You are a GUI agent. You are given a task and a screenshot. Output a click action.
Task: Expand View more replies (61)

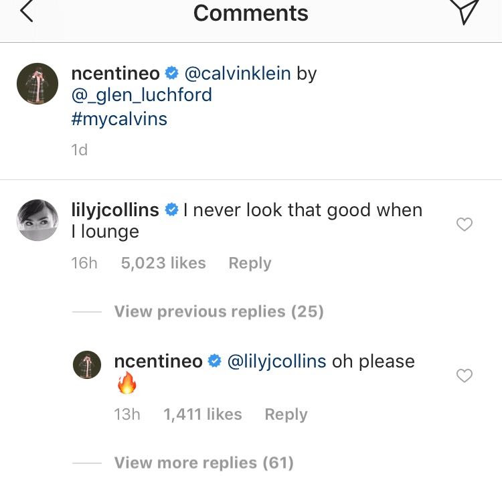pos(203,463)
